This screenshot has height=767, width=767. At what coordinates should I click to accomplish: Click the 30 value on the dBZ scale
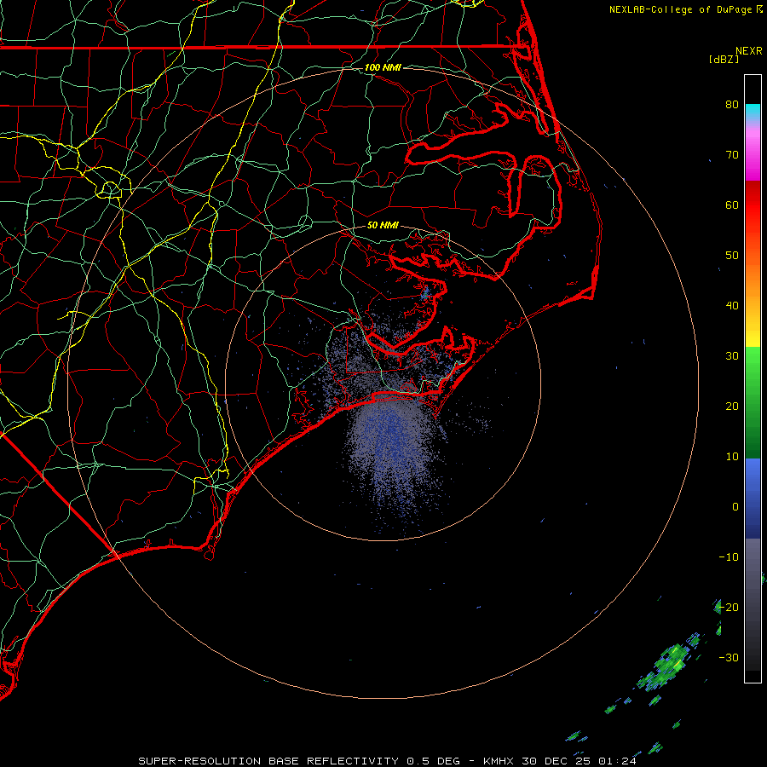click(x=732, y=355)
